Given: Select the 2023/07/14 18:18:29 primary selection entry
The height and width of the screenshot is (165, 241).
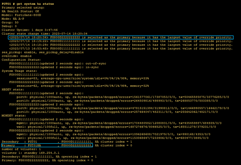Looking at the screenshot, I should [121, 45].
